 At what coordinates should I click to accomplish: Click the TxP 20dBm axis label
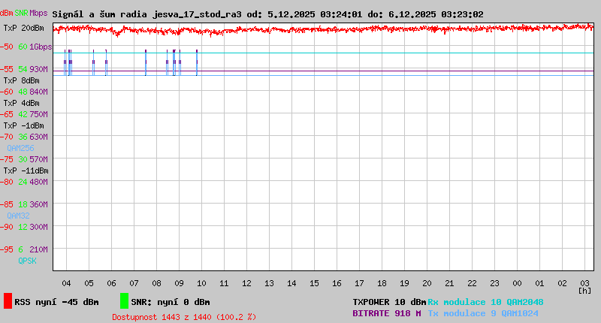(23, 28)
